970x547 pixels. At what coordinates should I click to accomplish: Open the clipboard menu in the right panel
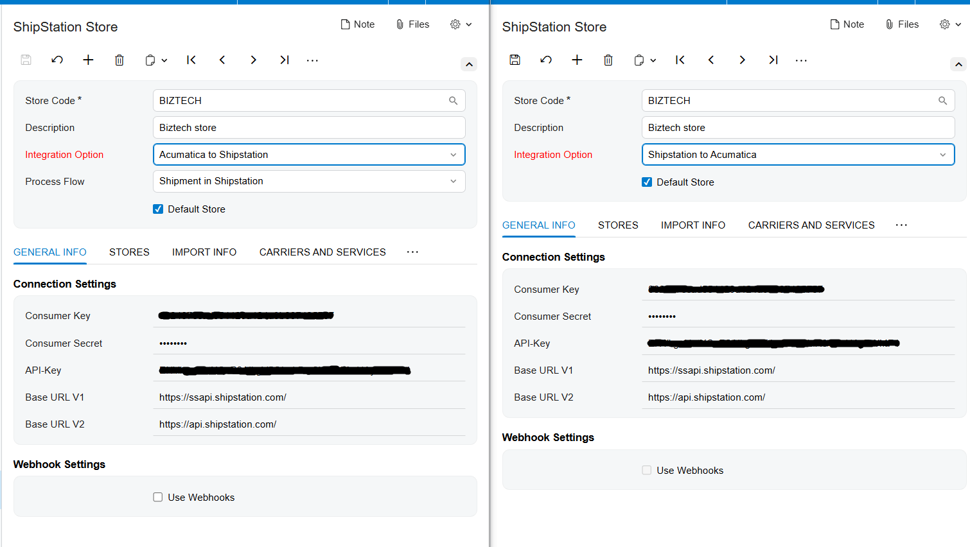point(645,60)
